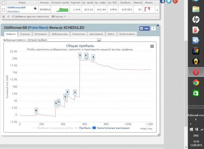The height and width of the screenshot is (149, 204).
Task: Sort by the Подсчет column header
Action: point(75,2)
